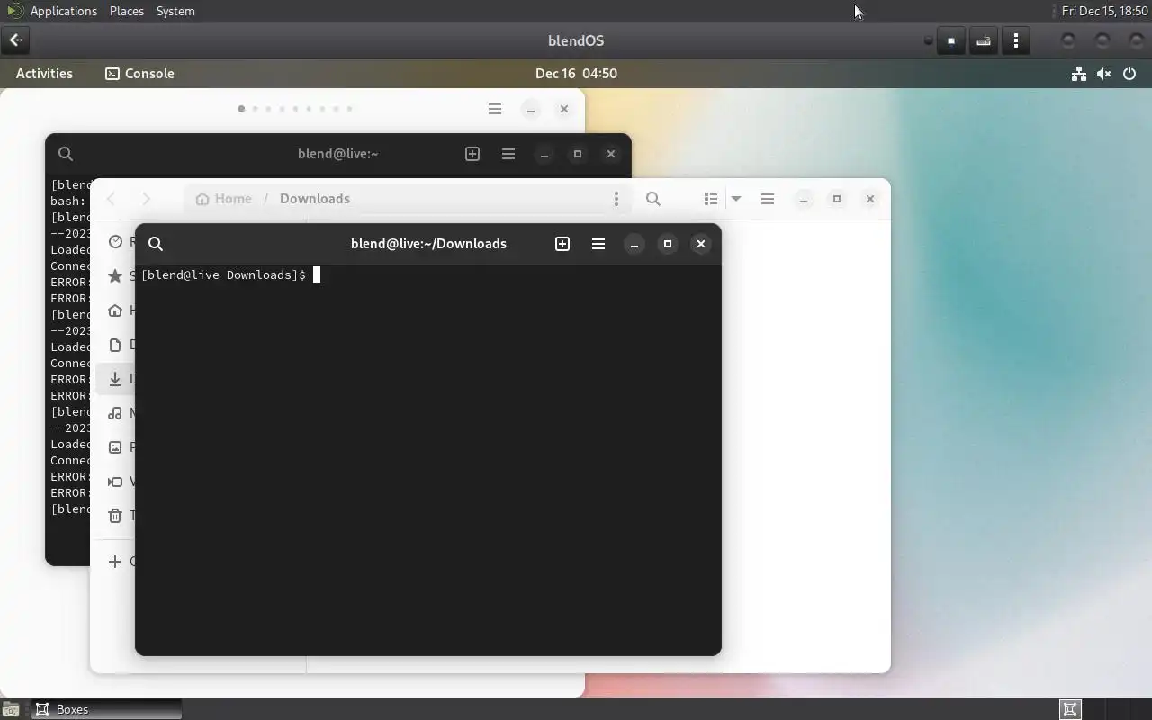1152x720 pixels.
Task: Click workspace switcher icon in bottom panel
Action: [x=1070, y=709]
